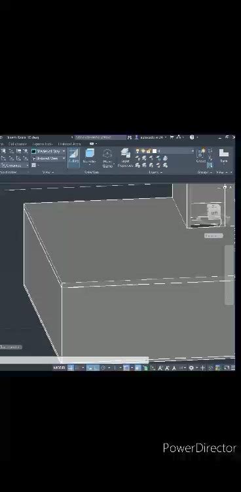Toggle group selection on/off icon
The height and width of the screenshot is (492, 241).
point(210,165)
